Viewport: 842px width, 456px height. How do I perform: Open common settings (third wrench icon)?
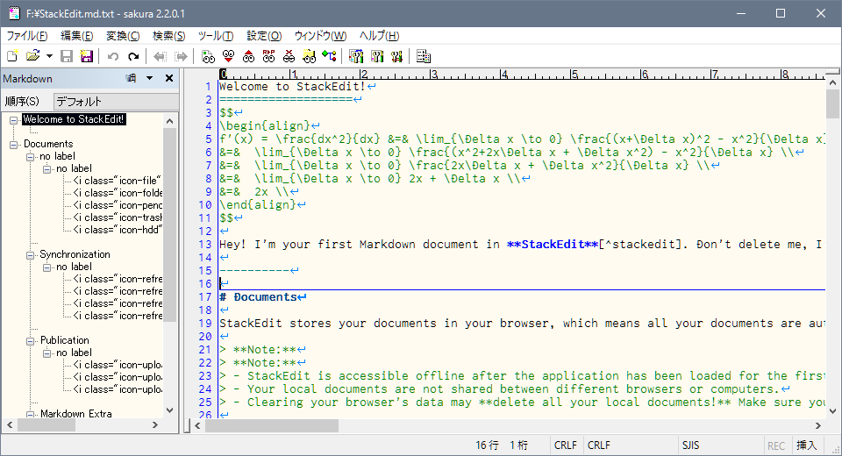(396, 56)
